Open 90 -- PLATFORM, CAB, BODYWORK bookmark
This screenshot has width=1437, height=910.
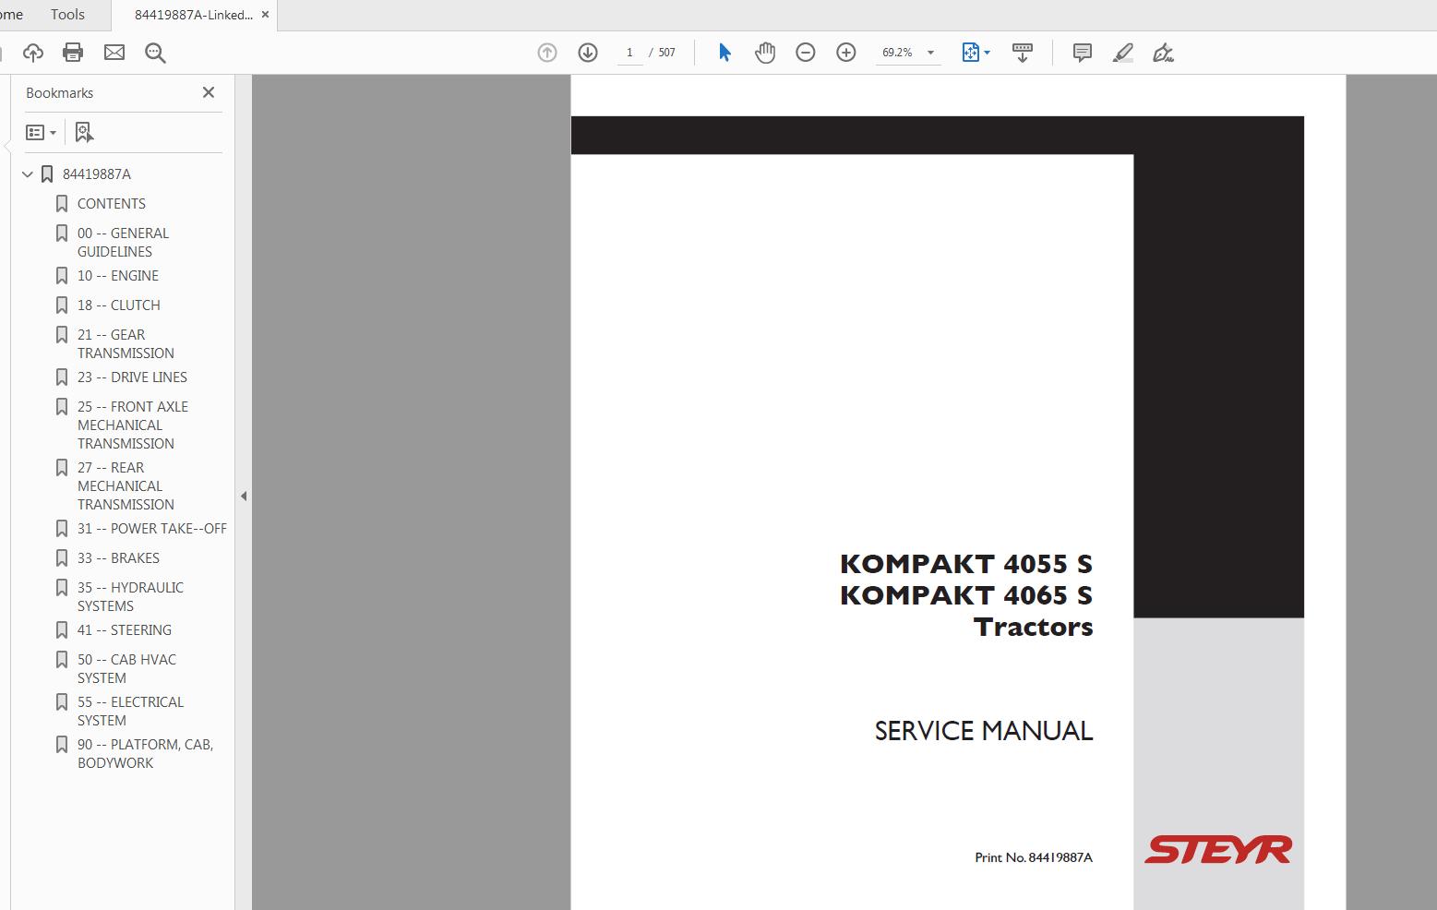[145, 754]
